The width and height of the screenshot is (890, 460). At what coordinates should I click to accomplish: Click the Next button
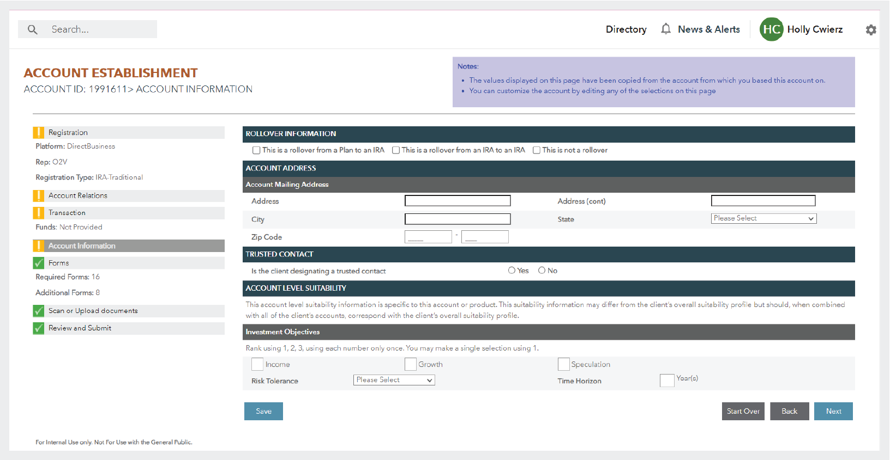(x=833, y=412)
